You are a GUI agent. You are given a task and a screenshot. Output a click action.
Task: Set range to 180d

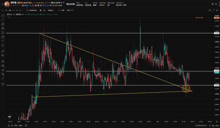(x=20, y=125)
